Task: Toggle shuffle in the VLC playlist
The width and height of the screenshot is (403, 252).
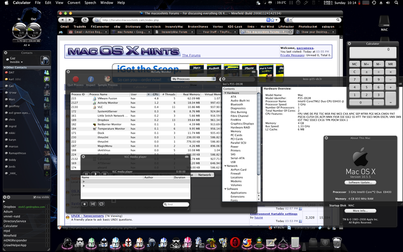Action: [93, 204]
